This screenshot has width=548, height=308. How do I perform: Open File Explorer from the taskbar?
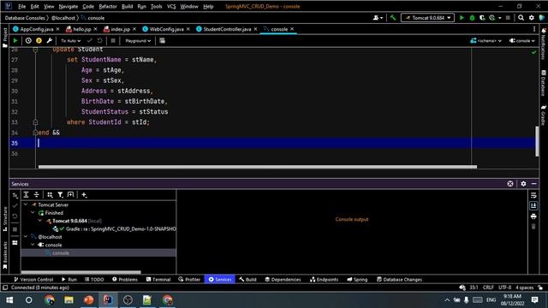[x=68, y=300]
